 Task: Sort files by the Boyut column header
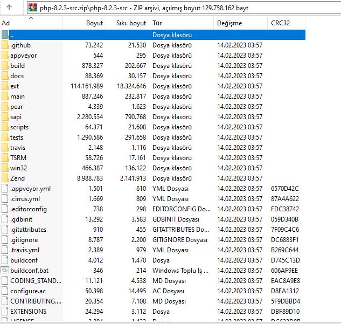coord(85,23)
